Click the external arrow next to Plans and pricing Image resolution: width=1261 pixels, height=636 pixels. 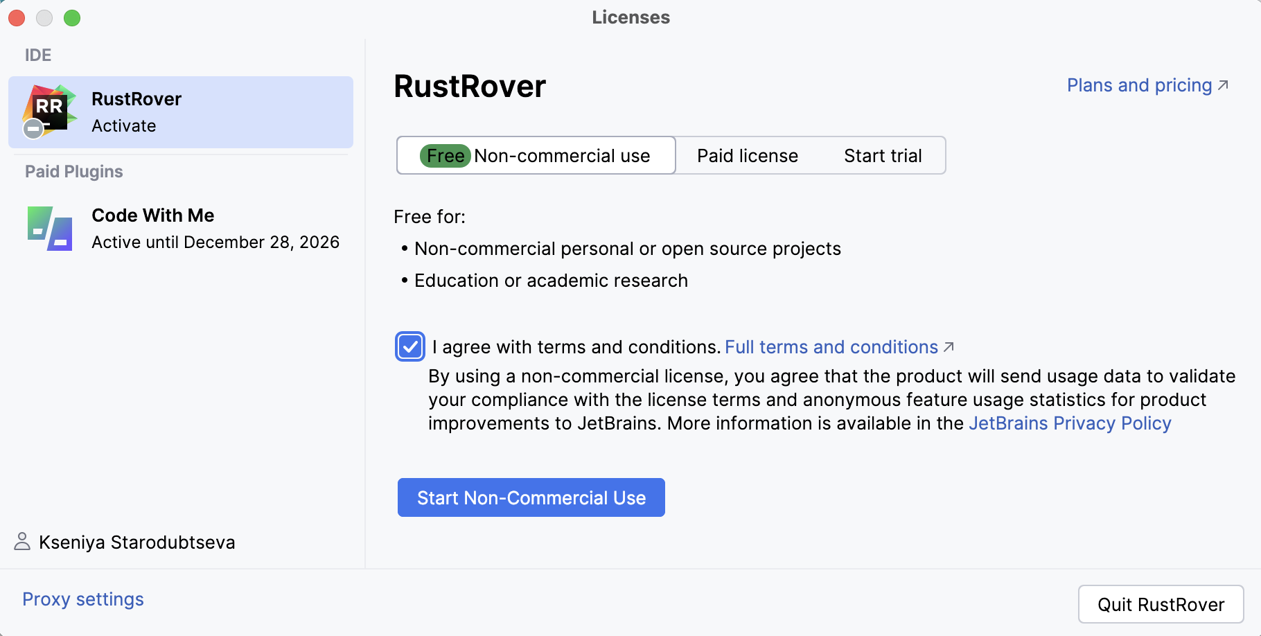coord(1224,84)
